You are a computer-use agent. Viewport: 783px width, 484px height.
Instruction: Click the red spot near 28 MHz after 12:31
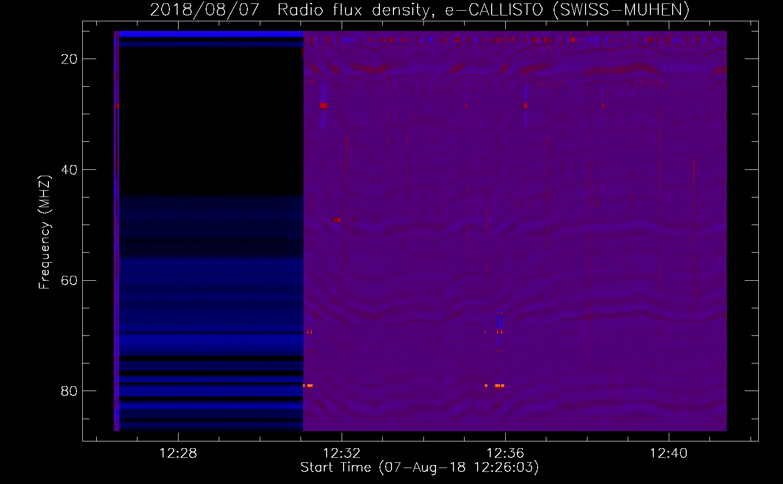(323, 106)
